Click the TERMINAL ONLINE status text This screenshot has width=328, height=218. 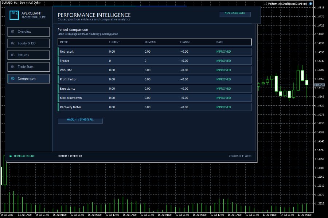click(x=24, y=156)
